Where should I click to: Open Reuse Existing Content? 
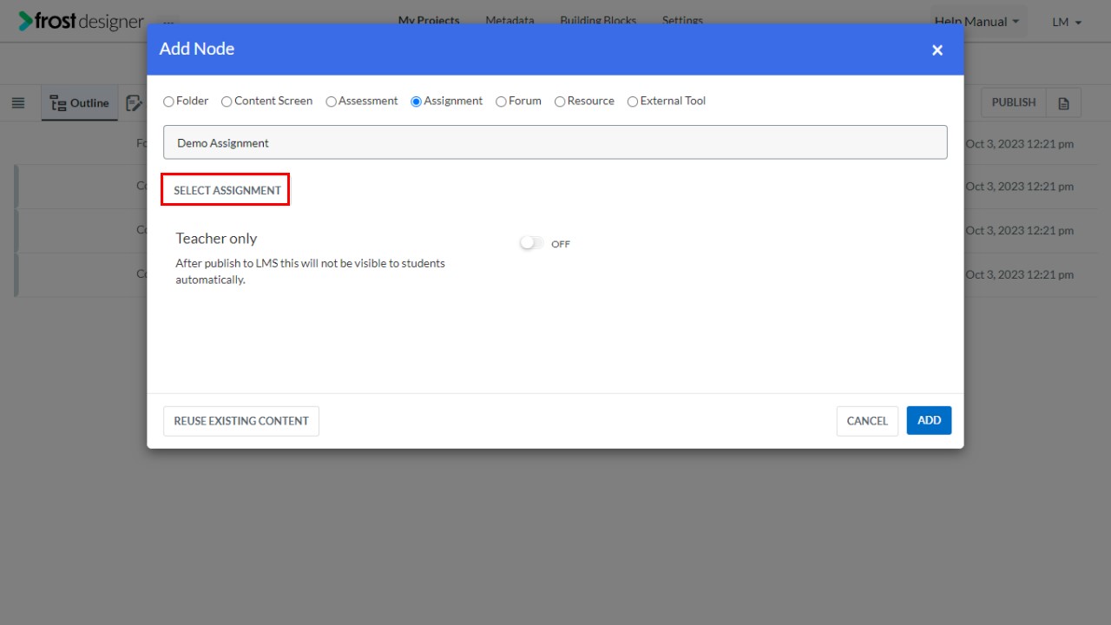point(241,421)
